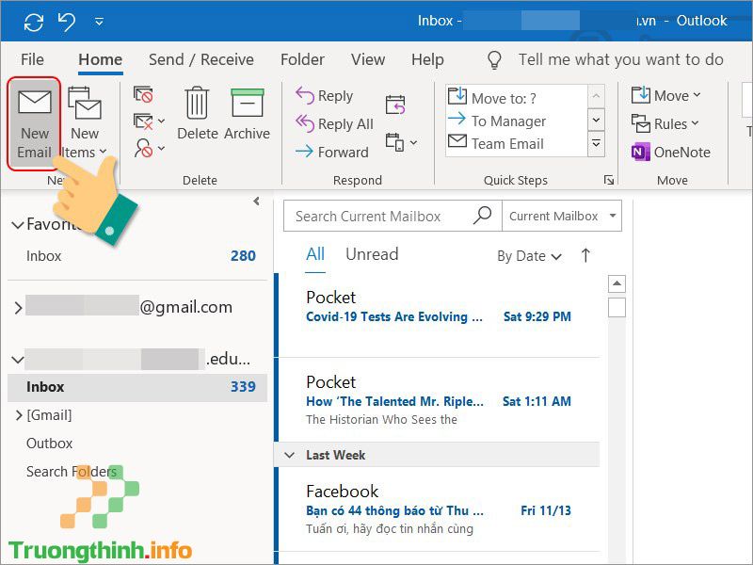This screenshot has height=565, width=753.
Task: Open the Facebook email from Fri 11/13
Action: click(x=439, y=509)
